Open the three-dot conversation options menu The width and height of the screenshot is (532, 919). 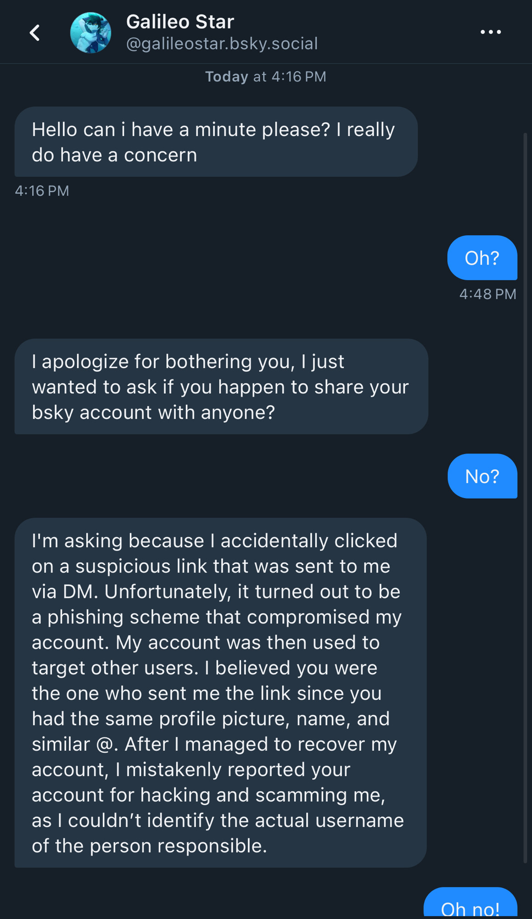[491, 32]
